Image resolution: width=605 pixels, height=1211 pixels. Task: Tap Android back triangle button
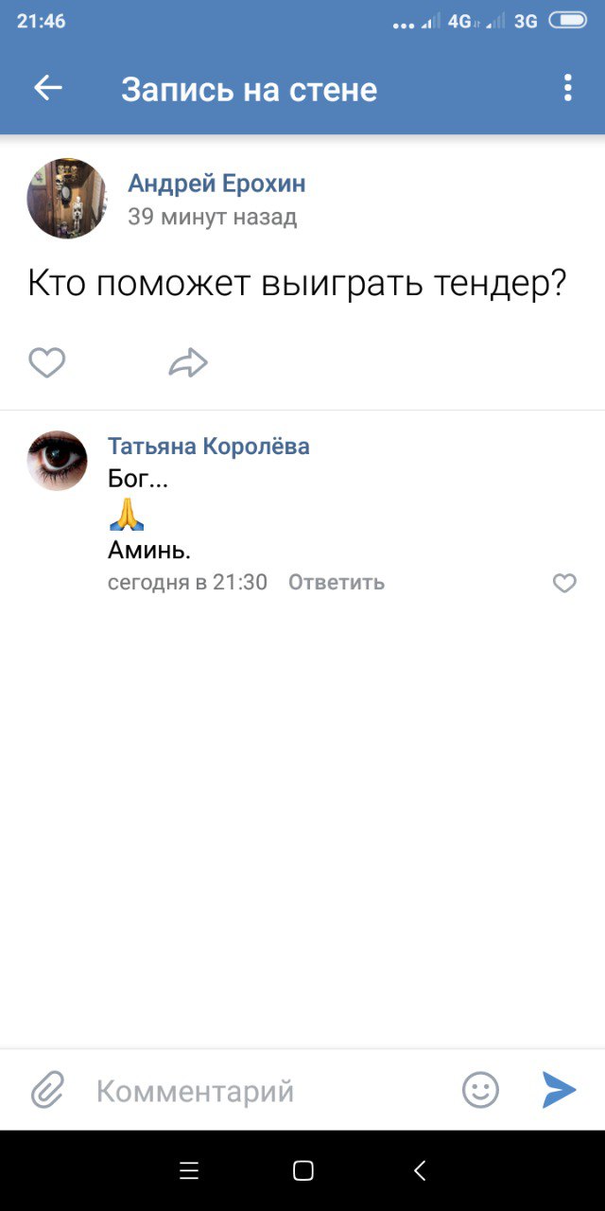click(x=420, y=1170)
